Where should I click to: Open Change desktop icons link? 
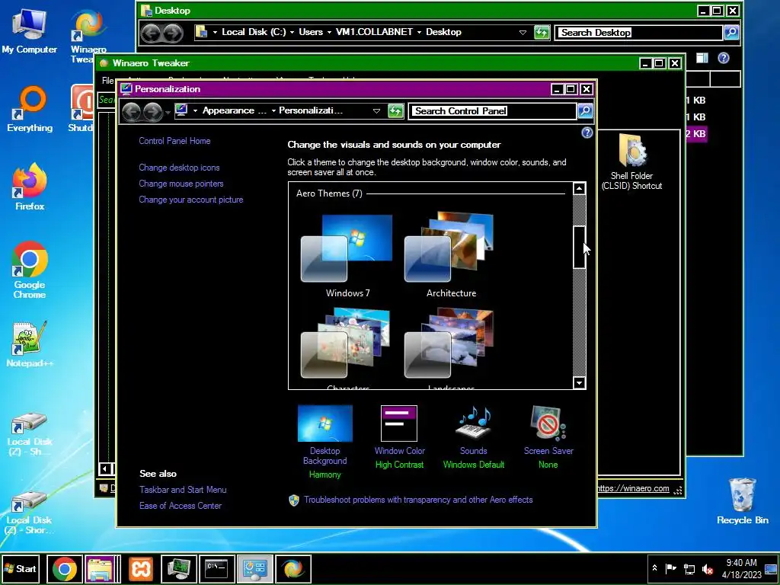coord(179,168)
